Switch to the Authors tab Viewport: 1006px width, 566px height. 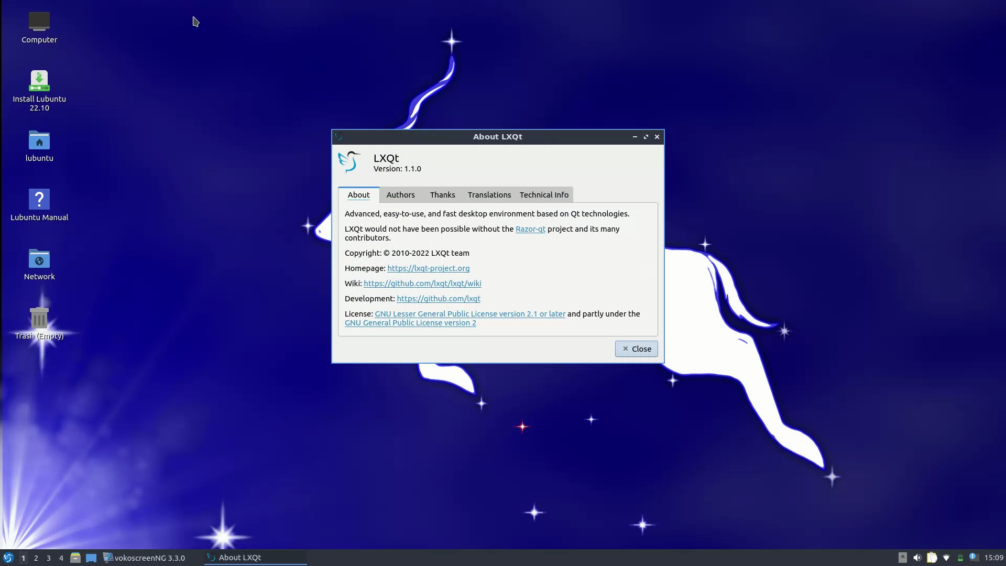point(401,194)
